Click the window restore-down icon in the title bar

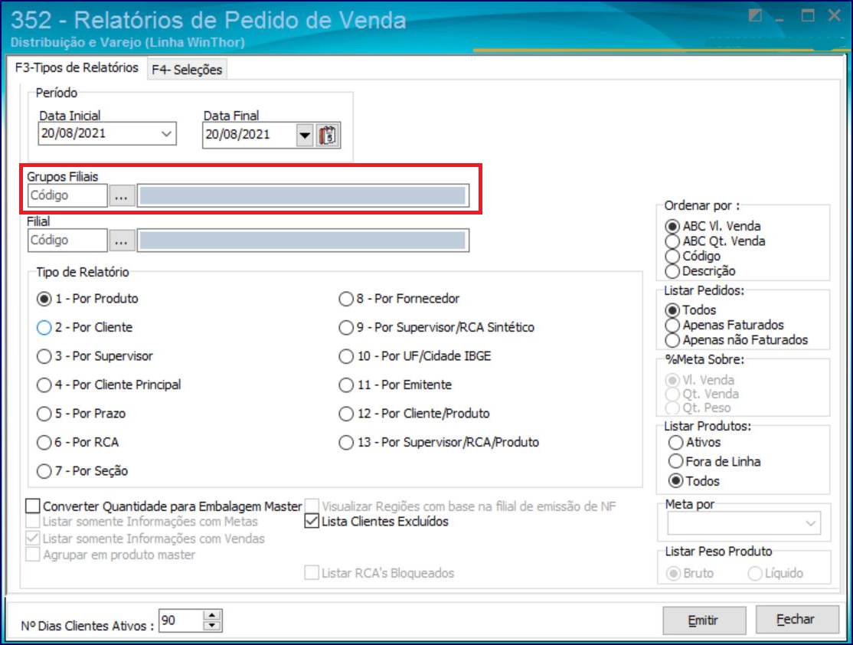(754, 15)
